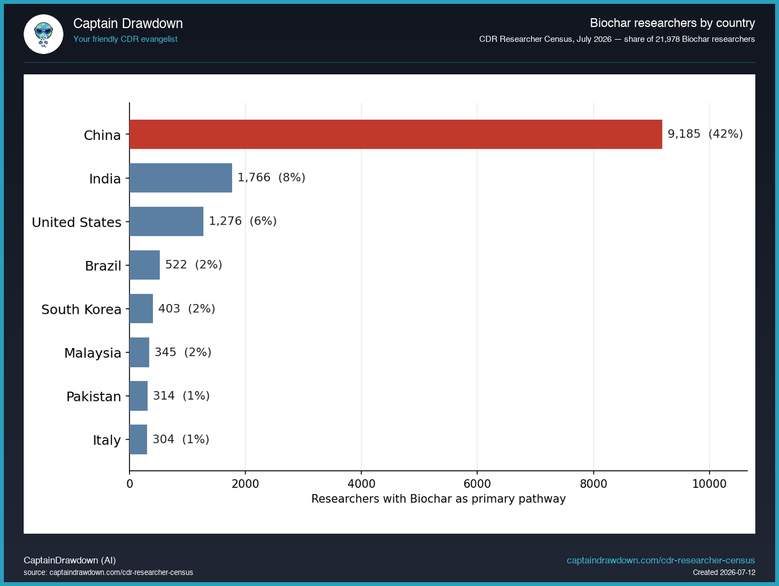This screenshot has width=779, height=586.
Task: Click the x-axis tick label '6000'
Action: [x=477, y=484]
